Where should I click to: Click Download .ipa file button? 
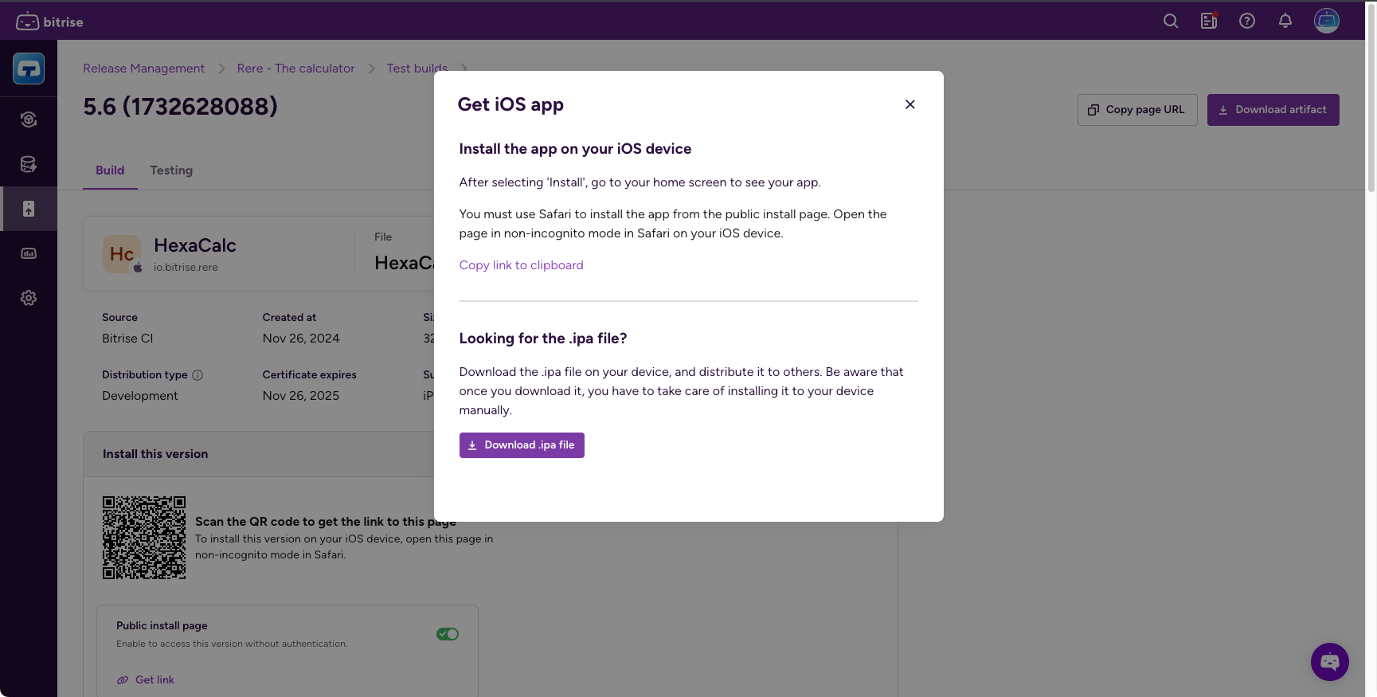[522, 445]
